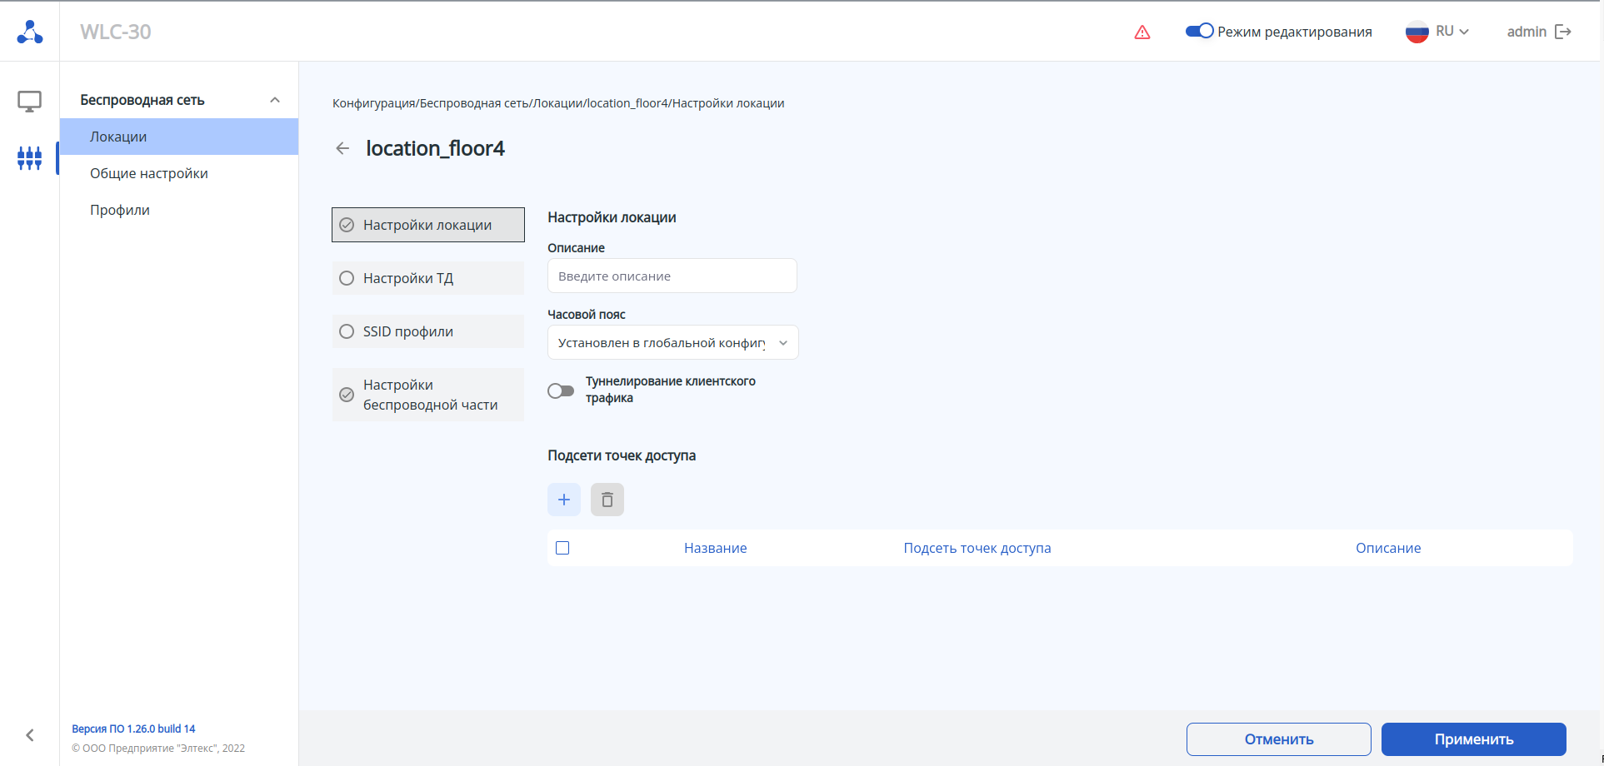
Task: Click the Описание text input field
Action: click(x=672, y=276)
